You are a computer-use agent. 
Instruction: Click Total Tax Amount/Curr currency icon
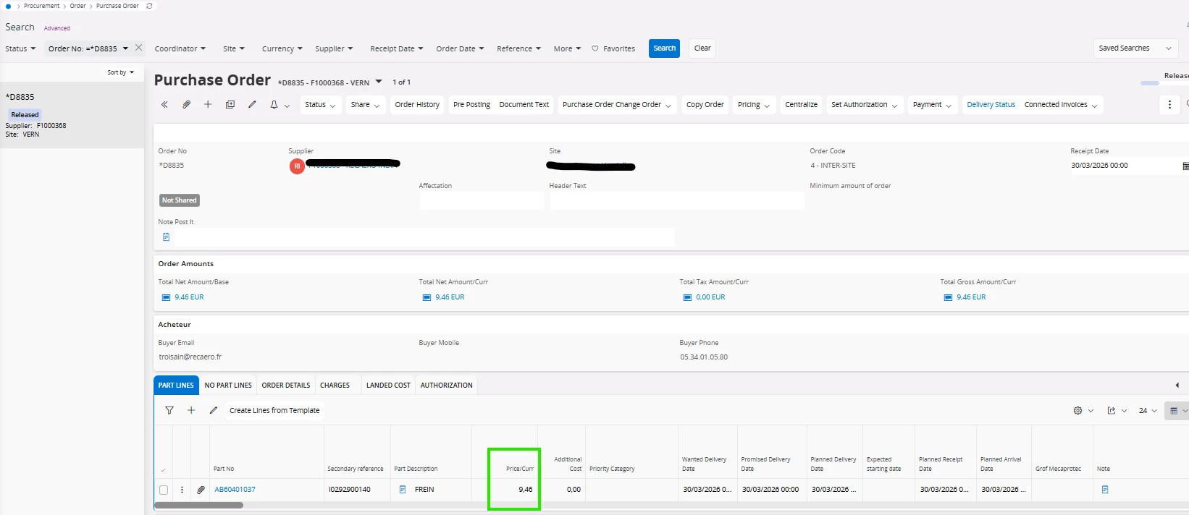(687, 297)
